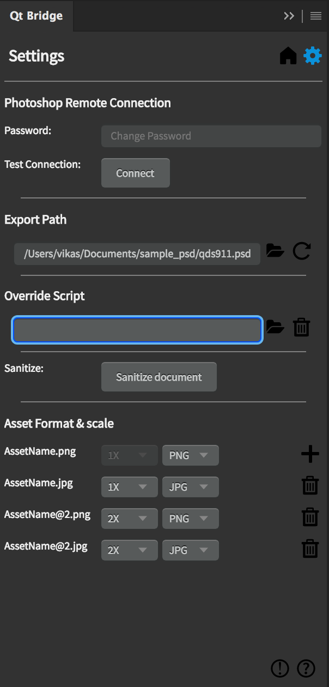This screenshot has height=687, width=329.
Task: Open JPG format dropdown for AssetName@2.jpg
Action: [x=190, y=550]
